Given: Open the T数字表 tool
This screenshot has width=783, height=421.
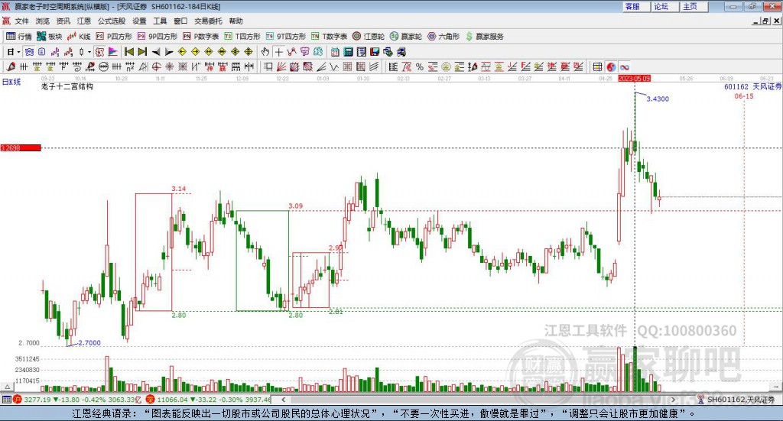Looking at the screenshot, I should (329, 37).
